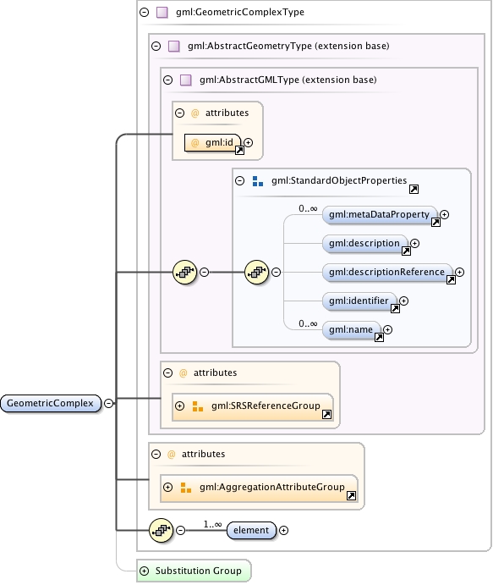493x585 pixels.
Task: Collapse the outer sequence in AbstractGMLType
Action: [x=204, y=272]
